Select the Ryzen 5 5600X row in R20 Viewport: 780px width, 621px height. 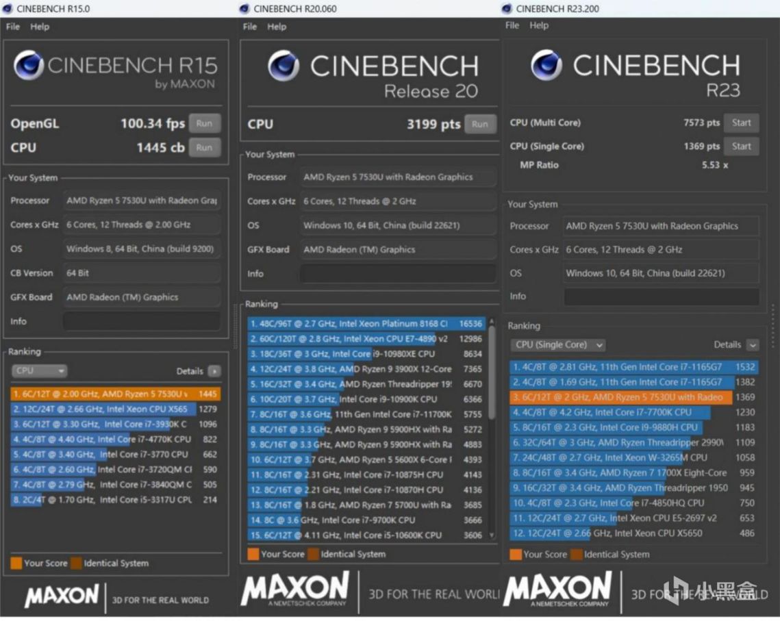point(366,459)
